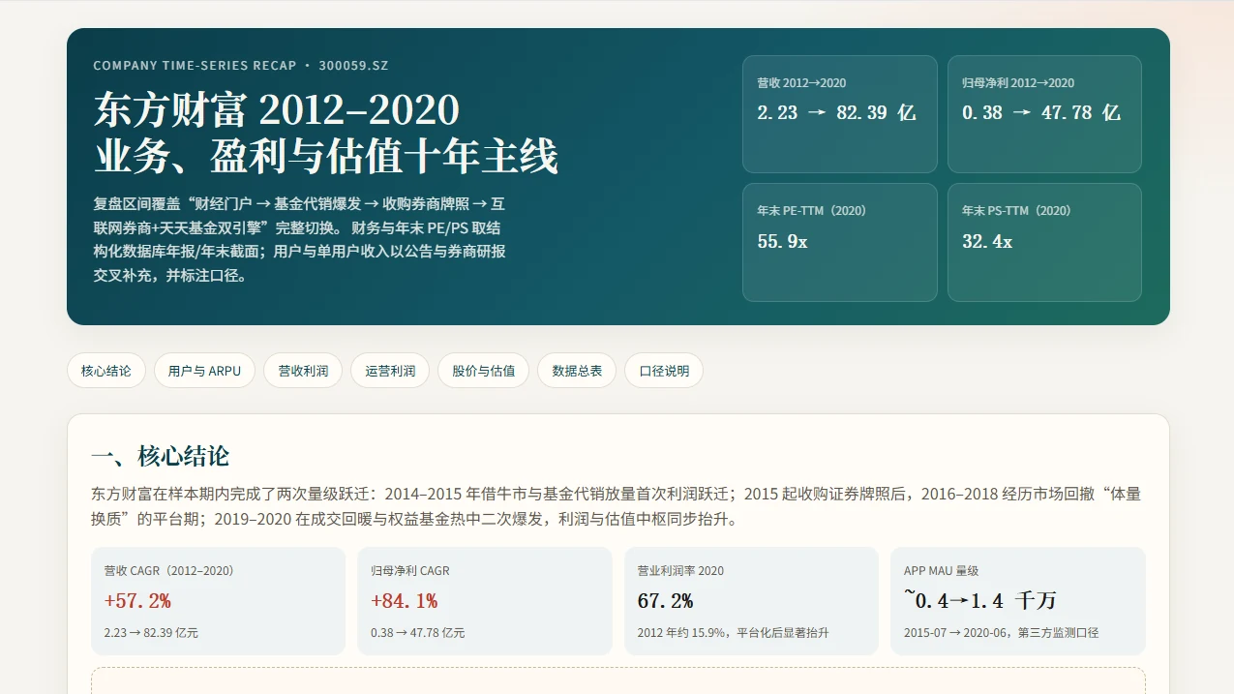
Task: Click the 一、核心结论 section heading
Action: (x=160, y=456)
